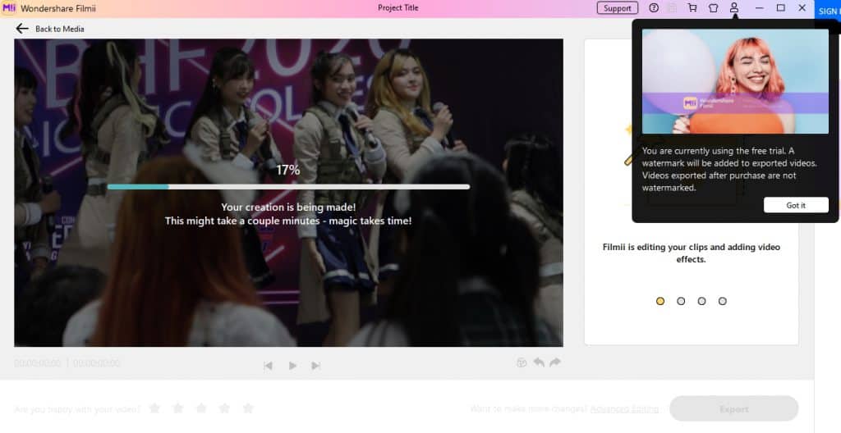
Task: Click the Wondershare Filmii logo icon
Action: click(x=10, y=8)
